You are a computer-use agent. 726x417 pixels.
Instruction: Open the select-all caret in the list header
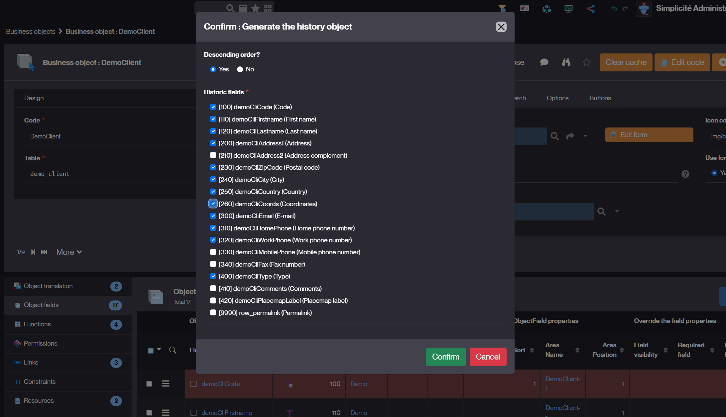click(159, 350)
